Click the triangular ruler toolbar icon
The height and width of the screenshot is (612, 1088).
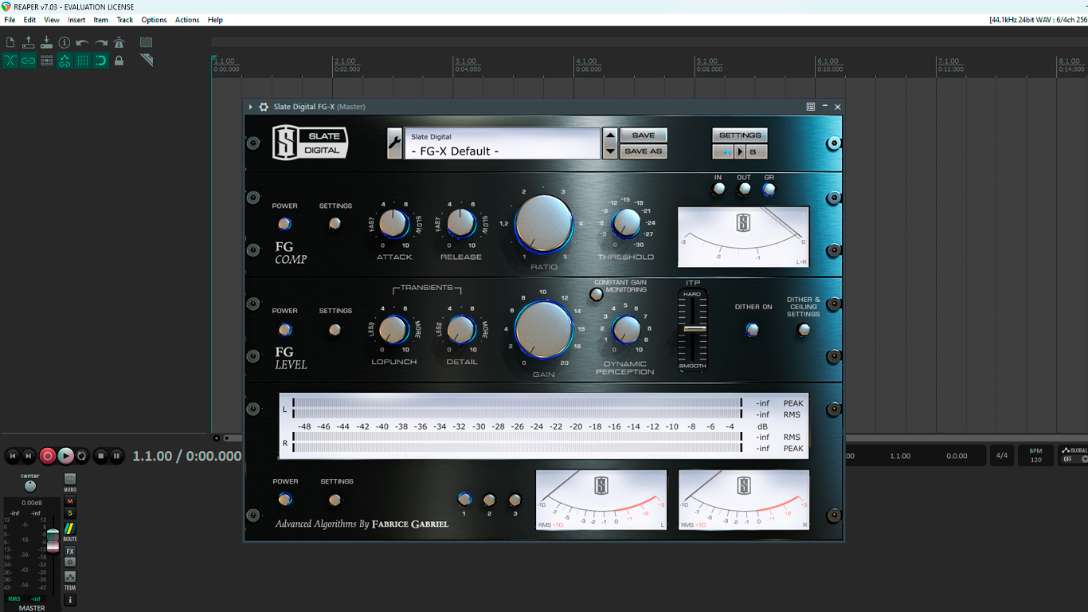[147, 61]
